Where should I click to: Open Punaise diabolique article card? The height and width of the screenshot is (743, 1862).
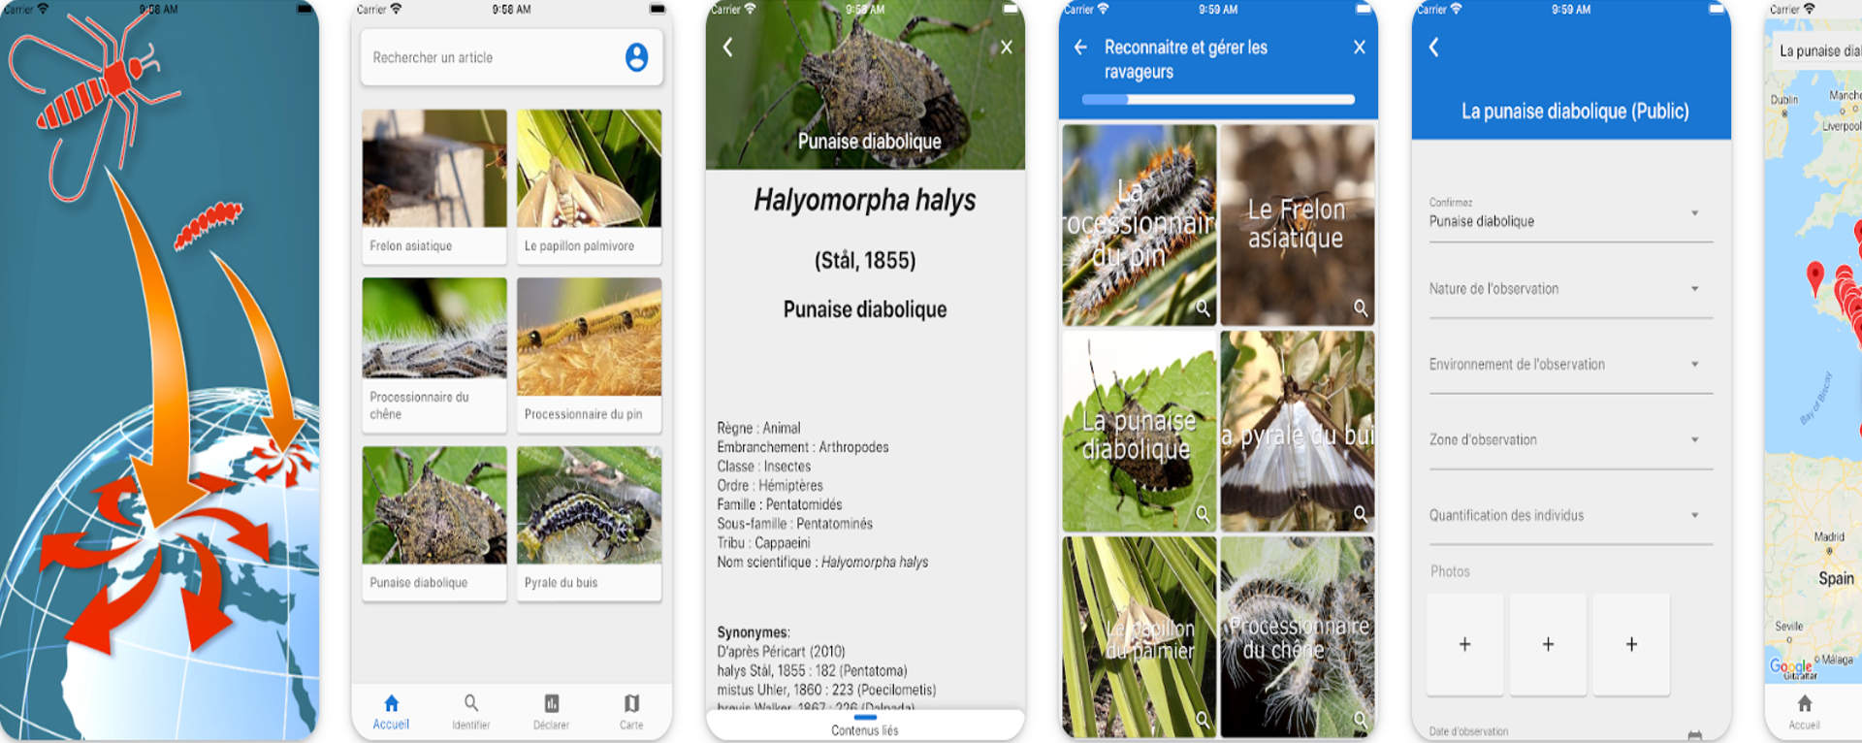coord(434,524)
